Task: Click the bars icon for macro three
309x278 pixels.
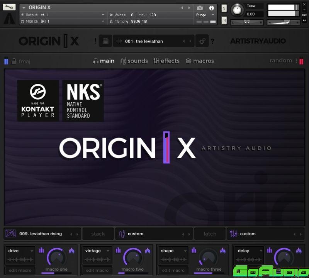Action: coord(194,250)
